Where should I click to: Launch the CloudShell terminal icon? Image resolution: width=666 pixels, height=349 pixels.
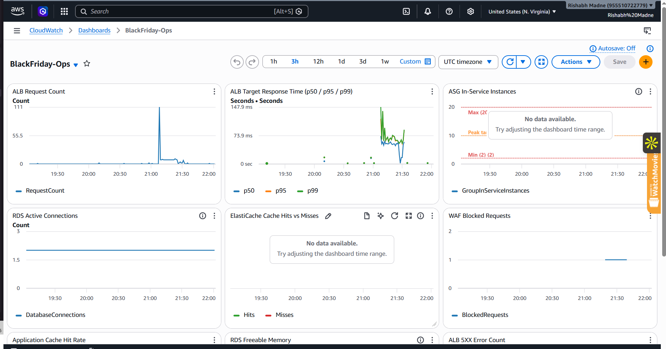click(x=406, y=11)
